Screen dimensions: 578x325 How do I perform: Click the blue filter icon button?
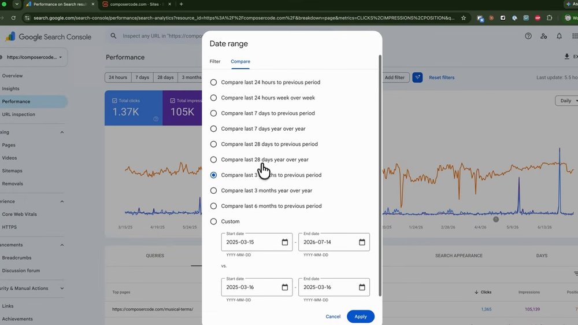(417, 77)
